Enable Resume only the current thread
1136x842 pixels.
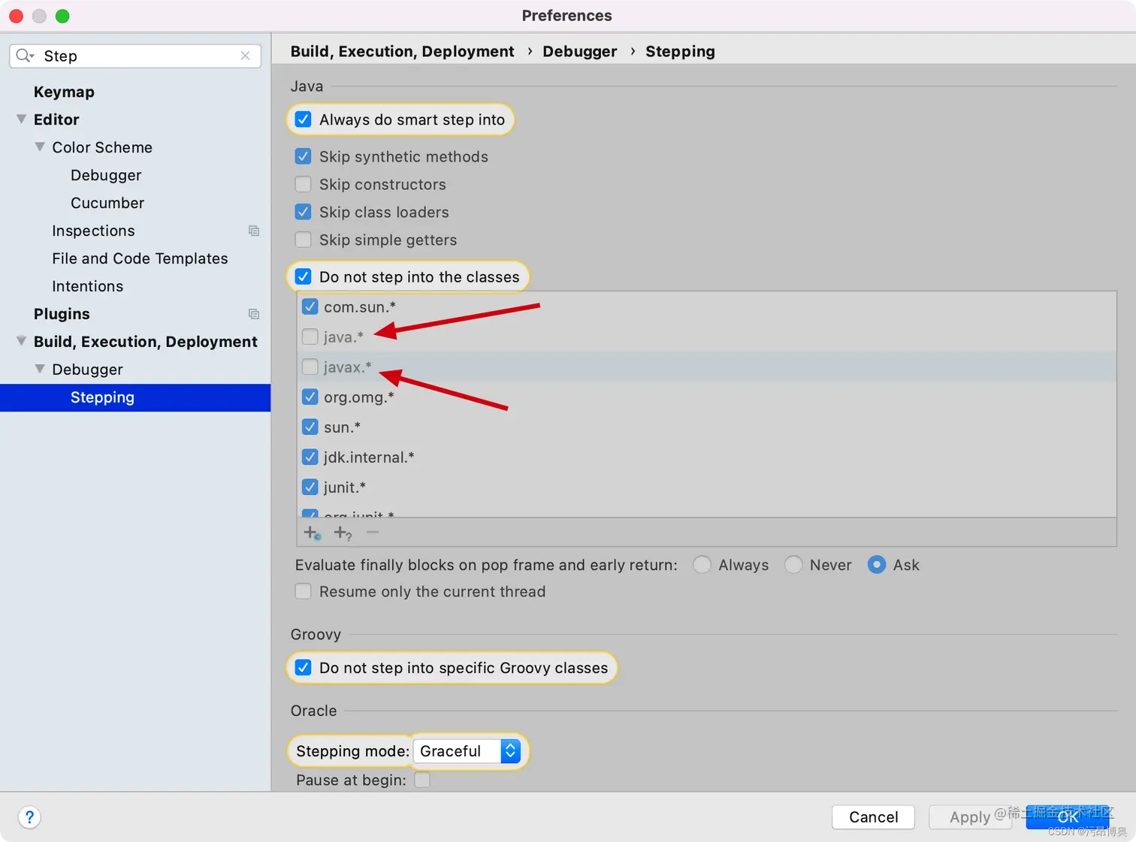(304, 591)
